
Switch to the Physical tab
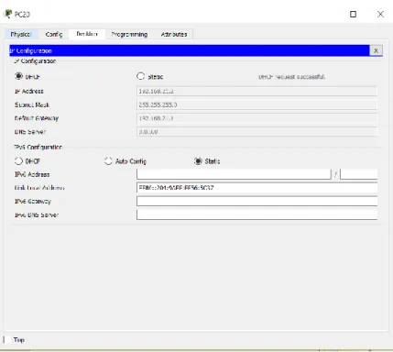pos(21,34)
